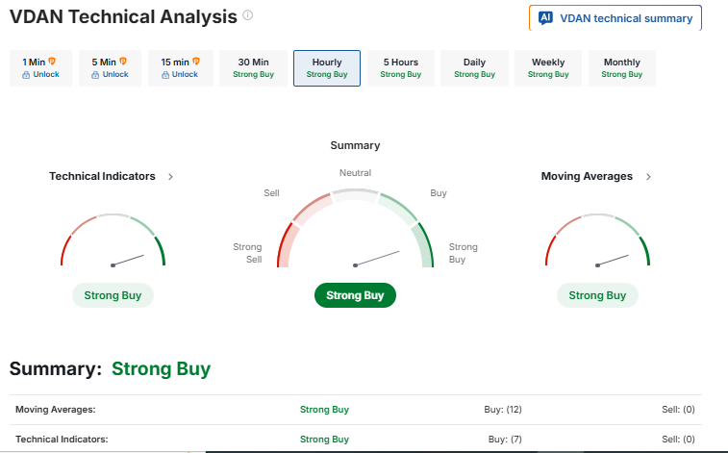Click the info icon beside VDAN Technical Analysis
The height and width of the screenshot is (453, 728).
click(248, 15)
